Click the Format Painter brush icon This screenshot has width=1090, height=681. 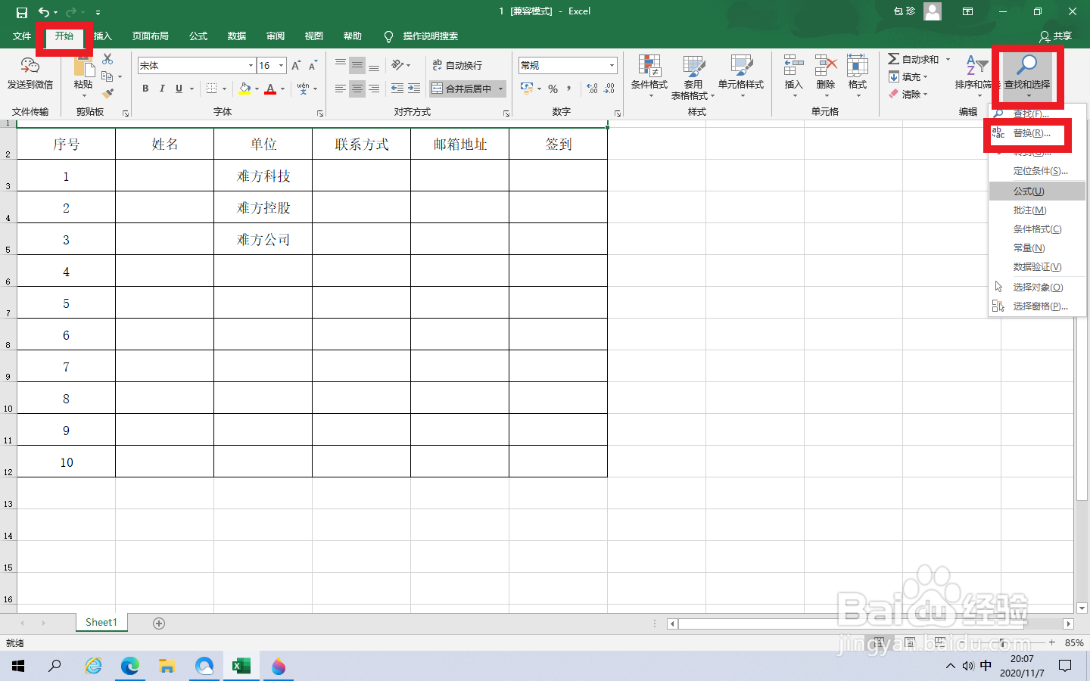[107, 94]
